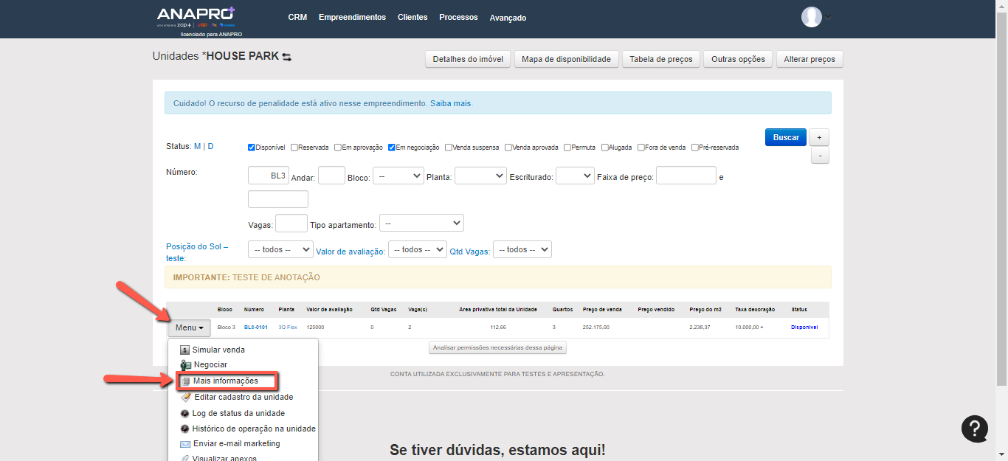The height and width of the screenshot is (461, 1008).
Task: Expand the Tipo apartamento dropdown
Action: tap(421, 223)
